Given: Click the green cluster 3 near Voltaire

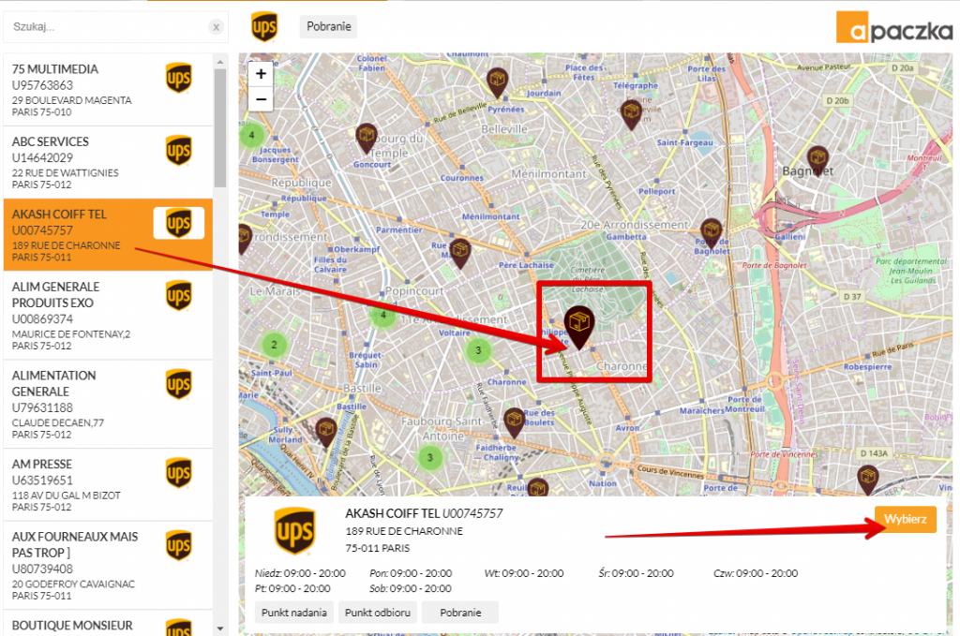Looking at the screenshot, I should (x=478, y=350).
